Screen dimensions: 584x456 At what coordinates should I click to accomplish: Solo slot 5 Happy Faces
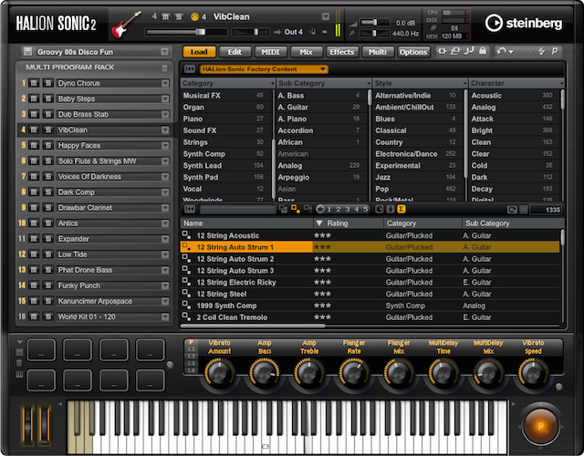coord(47,146)
